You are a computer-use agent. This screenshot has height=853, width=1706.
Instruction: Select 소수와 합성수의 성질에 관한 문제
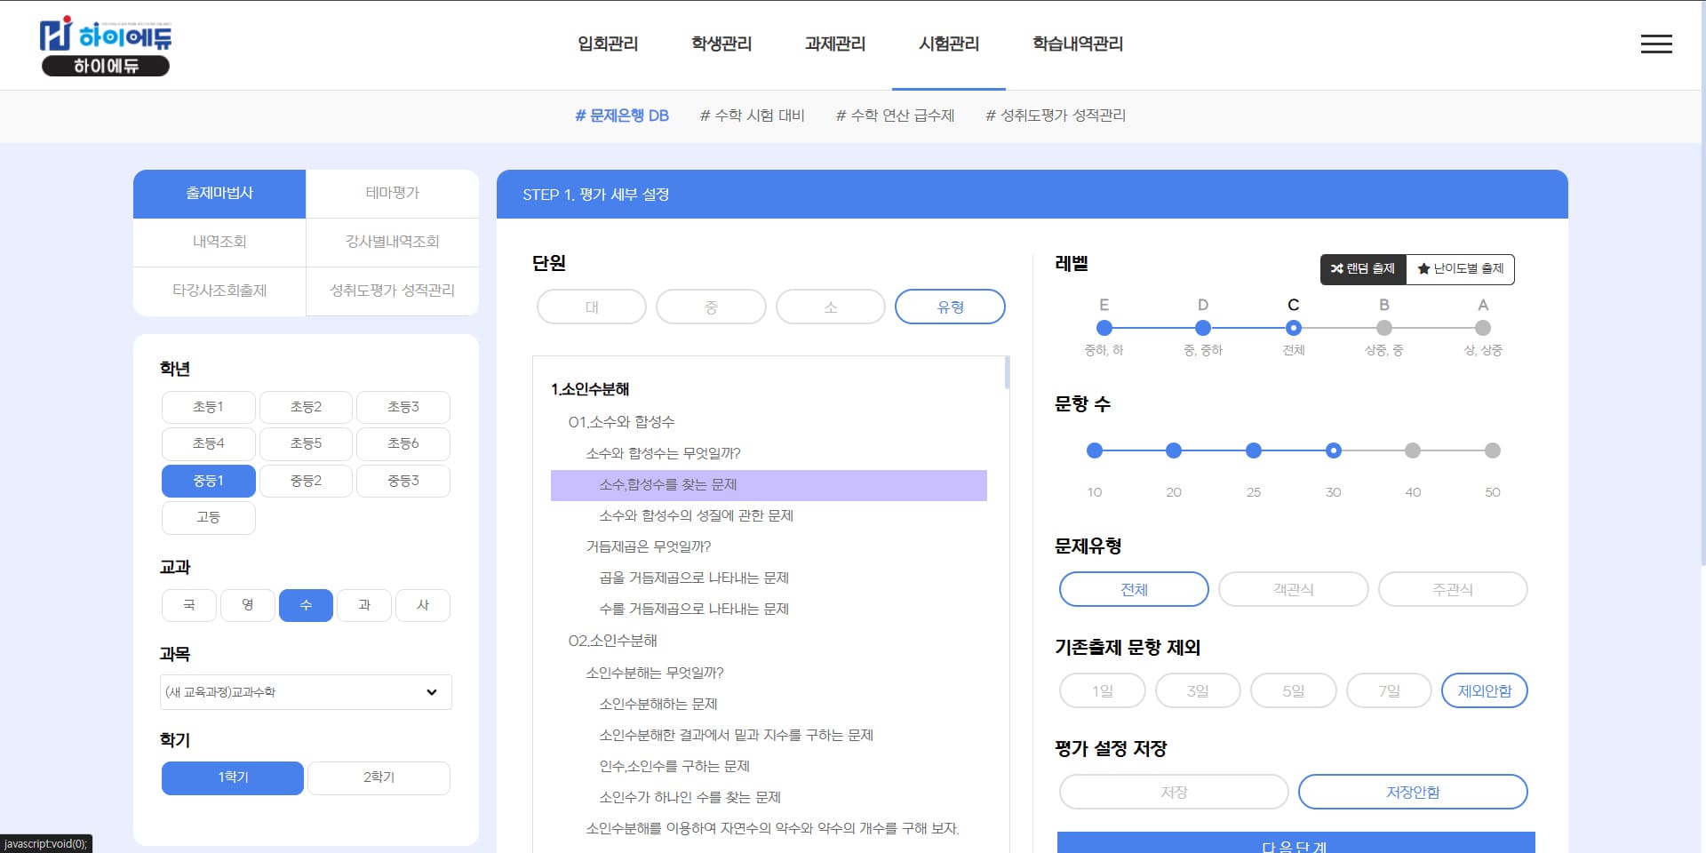pos(696,515)
